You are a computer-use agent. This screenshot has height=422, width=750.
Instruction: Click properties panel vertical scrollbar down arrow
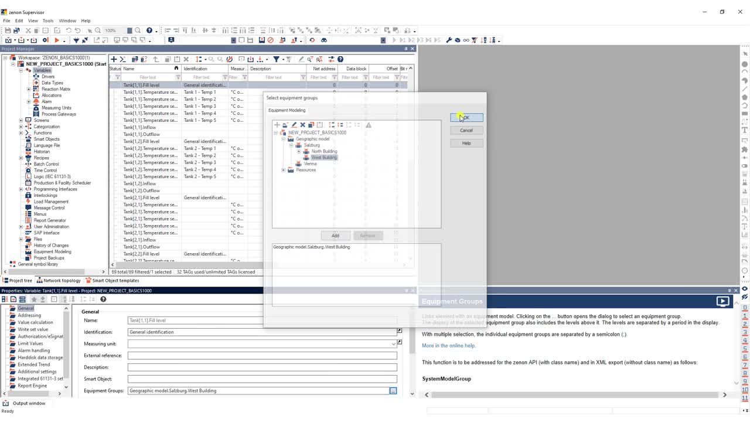pos(412,394)
